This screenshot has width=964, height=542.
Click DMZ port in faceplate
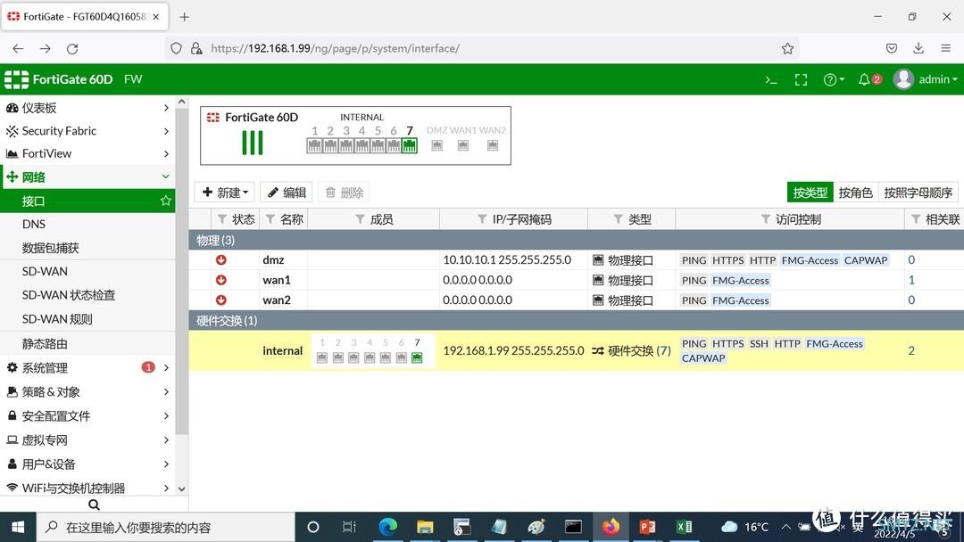[x=436, y=145]
